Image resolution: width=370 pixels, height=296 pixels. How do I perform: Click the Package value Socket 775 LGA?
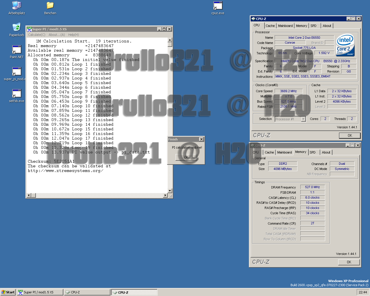(x=304, y=48)
